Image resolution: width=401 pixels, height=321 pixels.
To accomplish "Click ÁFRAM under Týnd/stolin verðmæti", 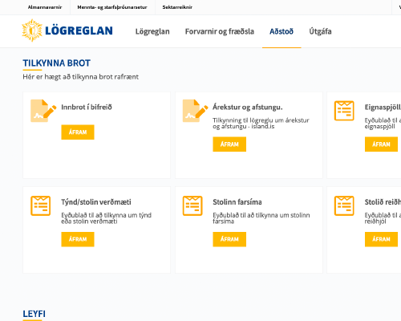I will [78, 239].
